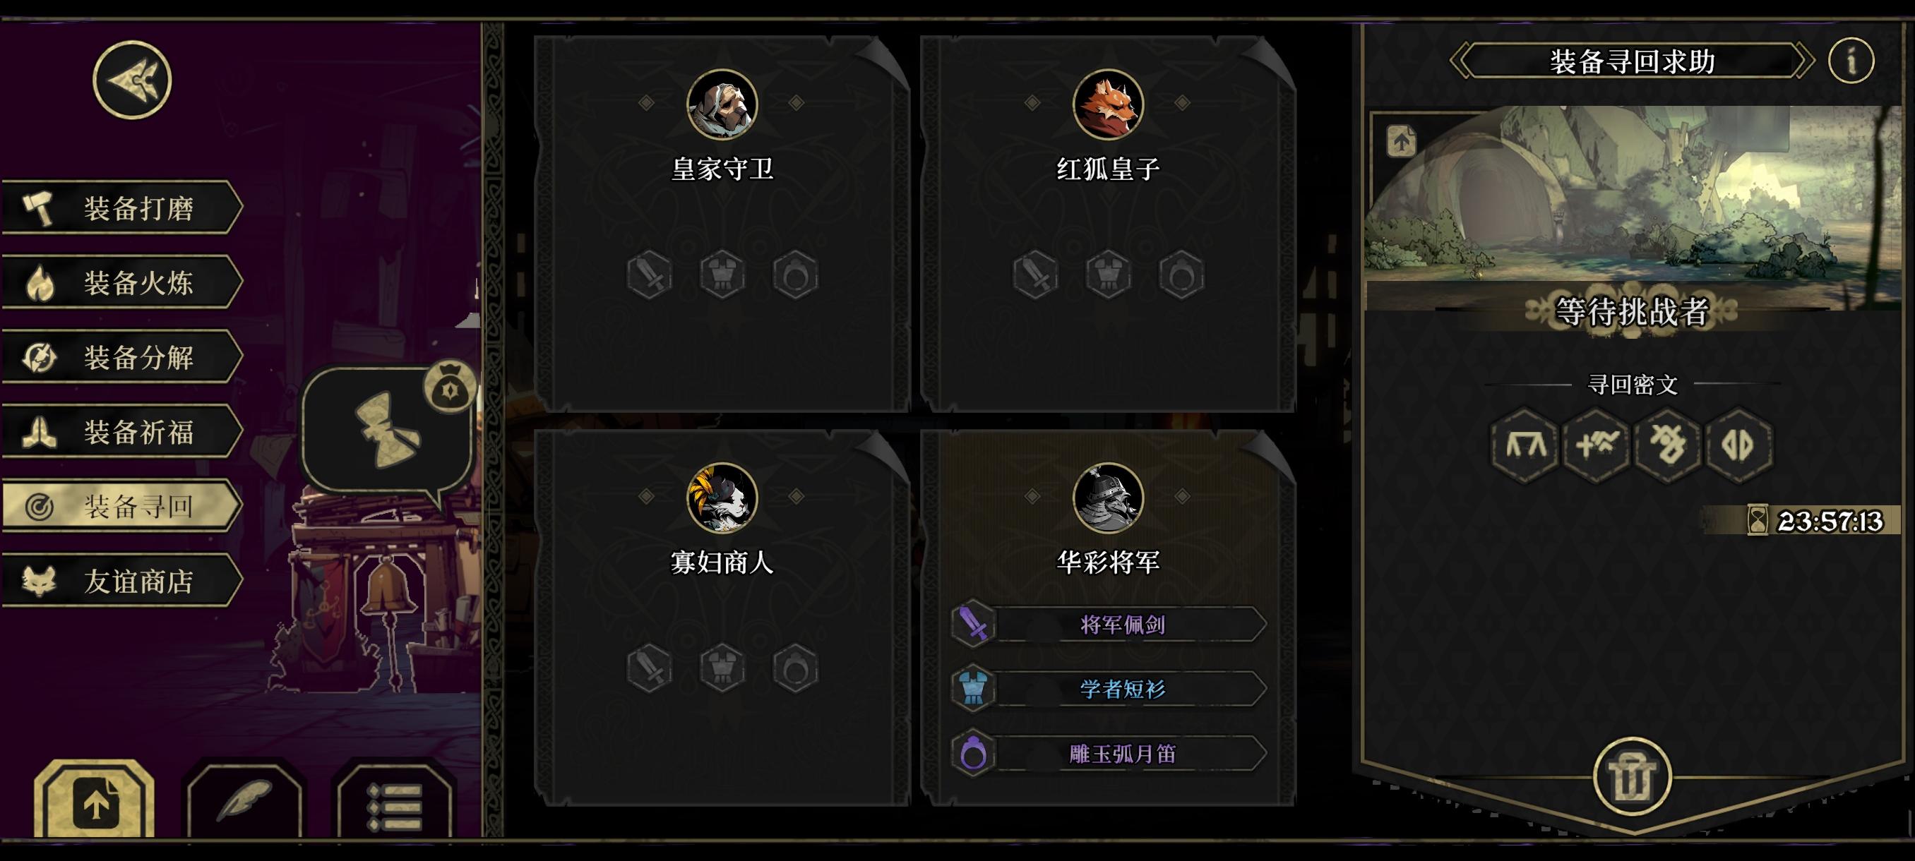Select the 雕玉弧月笛 accessory entry

pos(1109,753)
